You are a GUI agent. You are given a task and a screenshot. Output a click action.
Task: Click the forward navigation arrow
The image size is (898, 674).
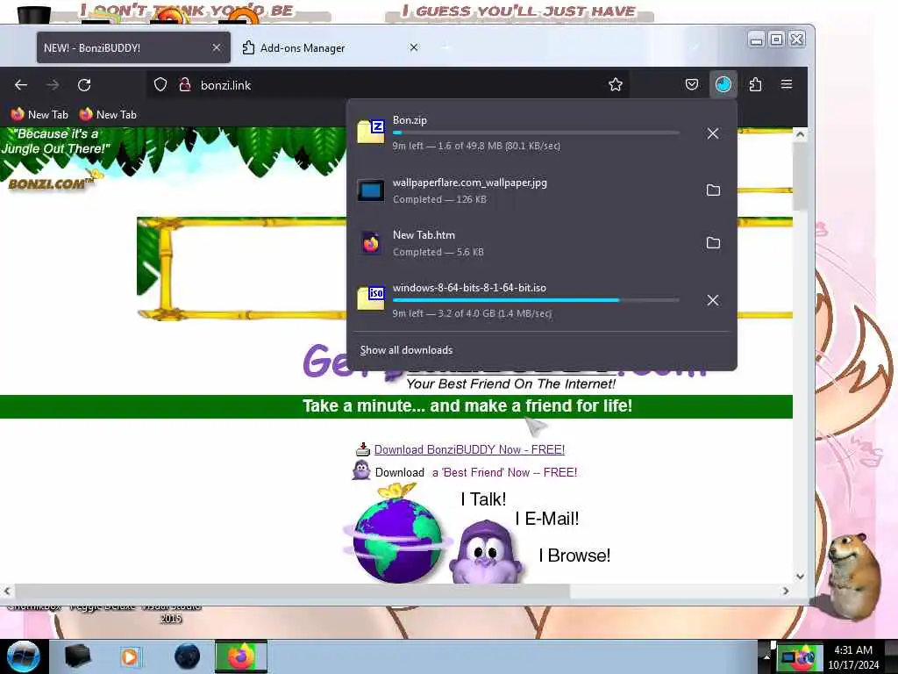click(x=53, y=85)
